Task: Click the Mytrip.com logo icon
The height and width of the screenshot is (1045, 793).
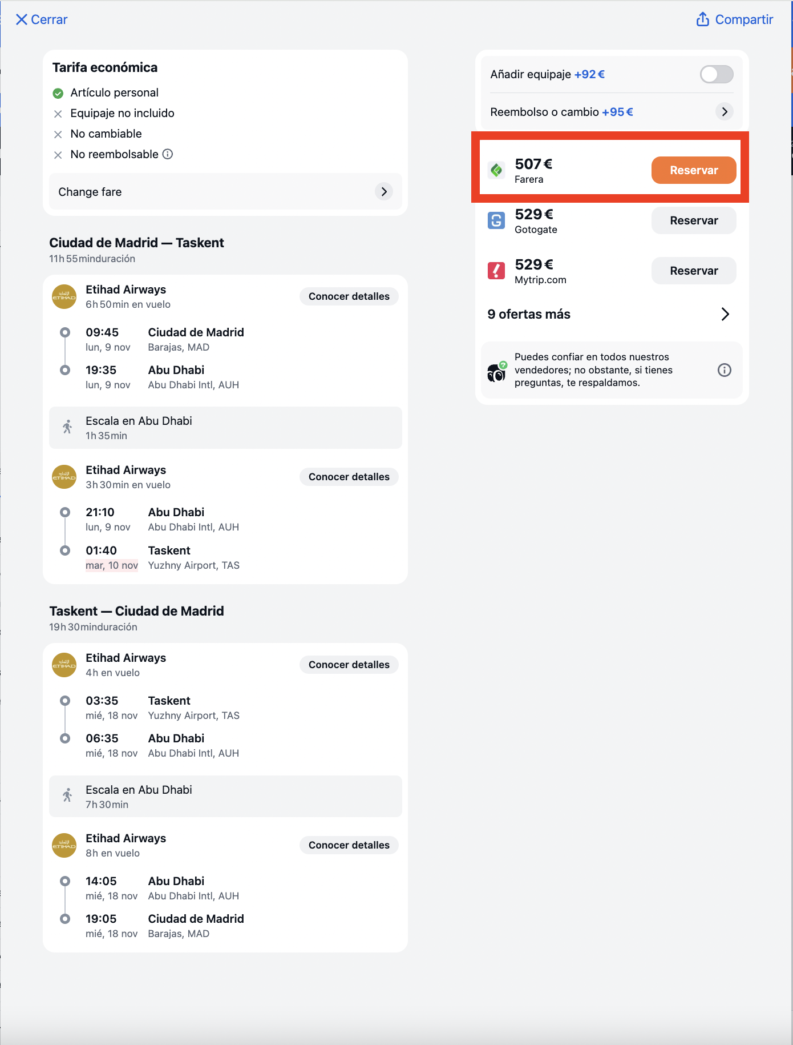Action: click(x=496, y=271)
